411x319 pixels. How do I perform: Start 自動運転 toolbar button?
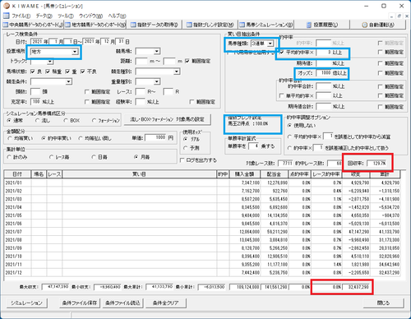coord(378,25)
